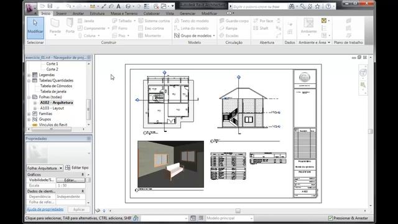Switch to the Inserir ribbon tab
398x224 pixels.
point(61,13)
